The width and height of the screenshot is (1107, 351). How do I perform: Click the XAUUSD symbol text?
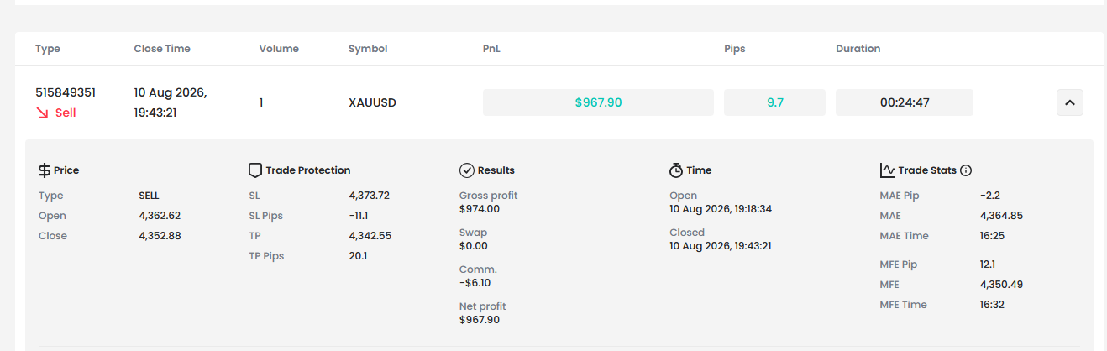click(372, 102)
